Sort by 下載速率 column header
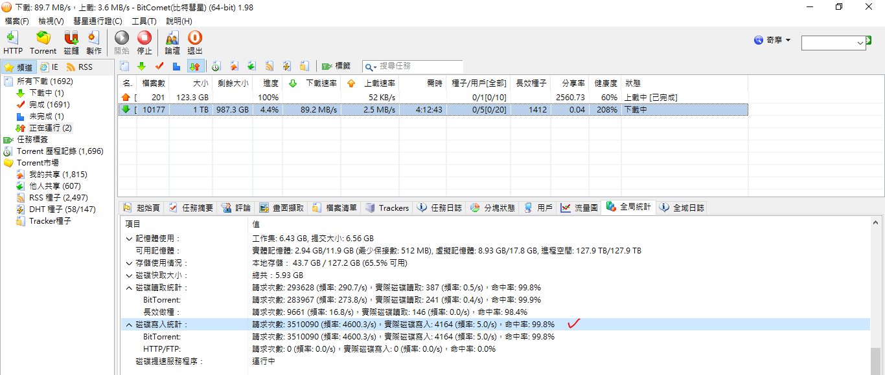Image resolution: width=885 pixels, height=375 pixels. 312,83
